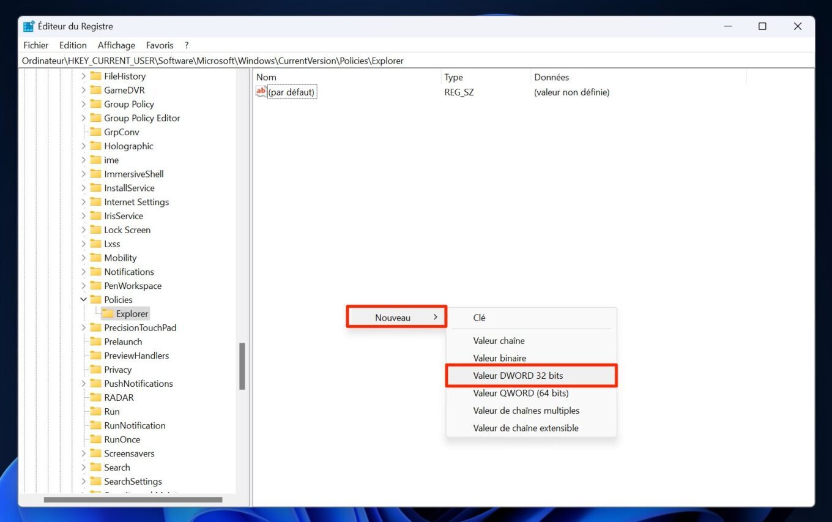Image resolution: width=832 pixels, height=522 pixels.
Task: Click the Group Policy Editor folder icon
Action: click(x=95, y=118)
